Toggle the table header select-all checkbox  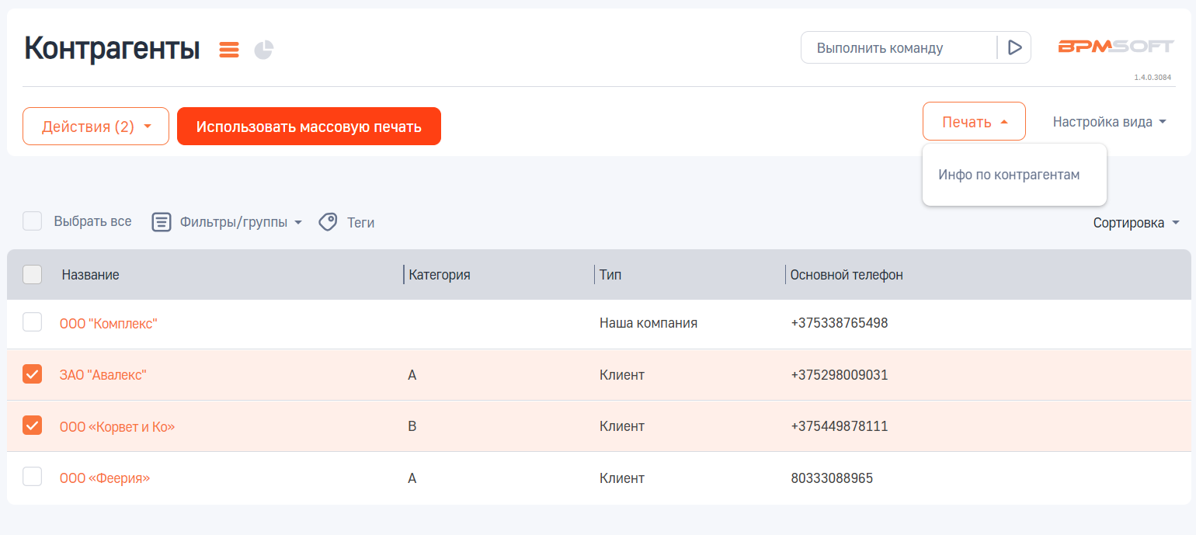[x=33, y=274]
